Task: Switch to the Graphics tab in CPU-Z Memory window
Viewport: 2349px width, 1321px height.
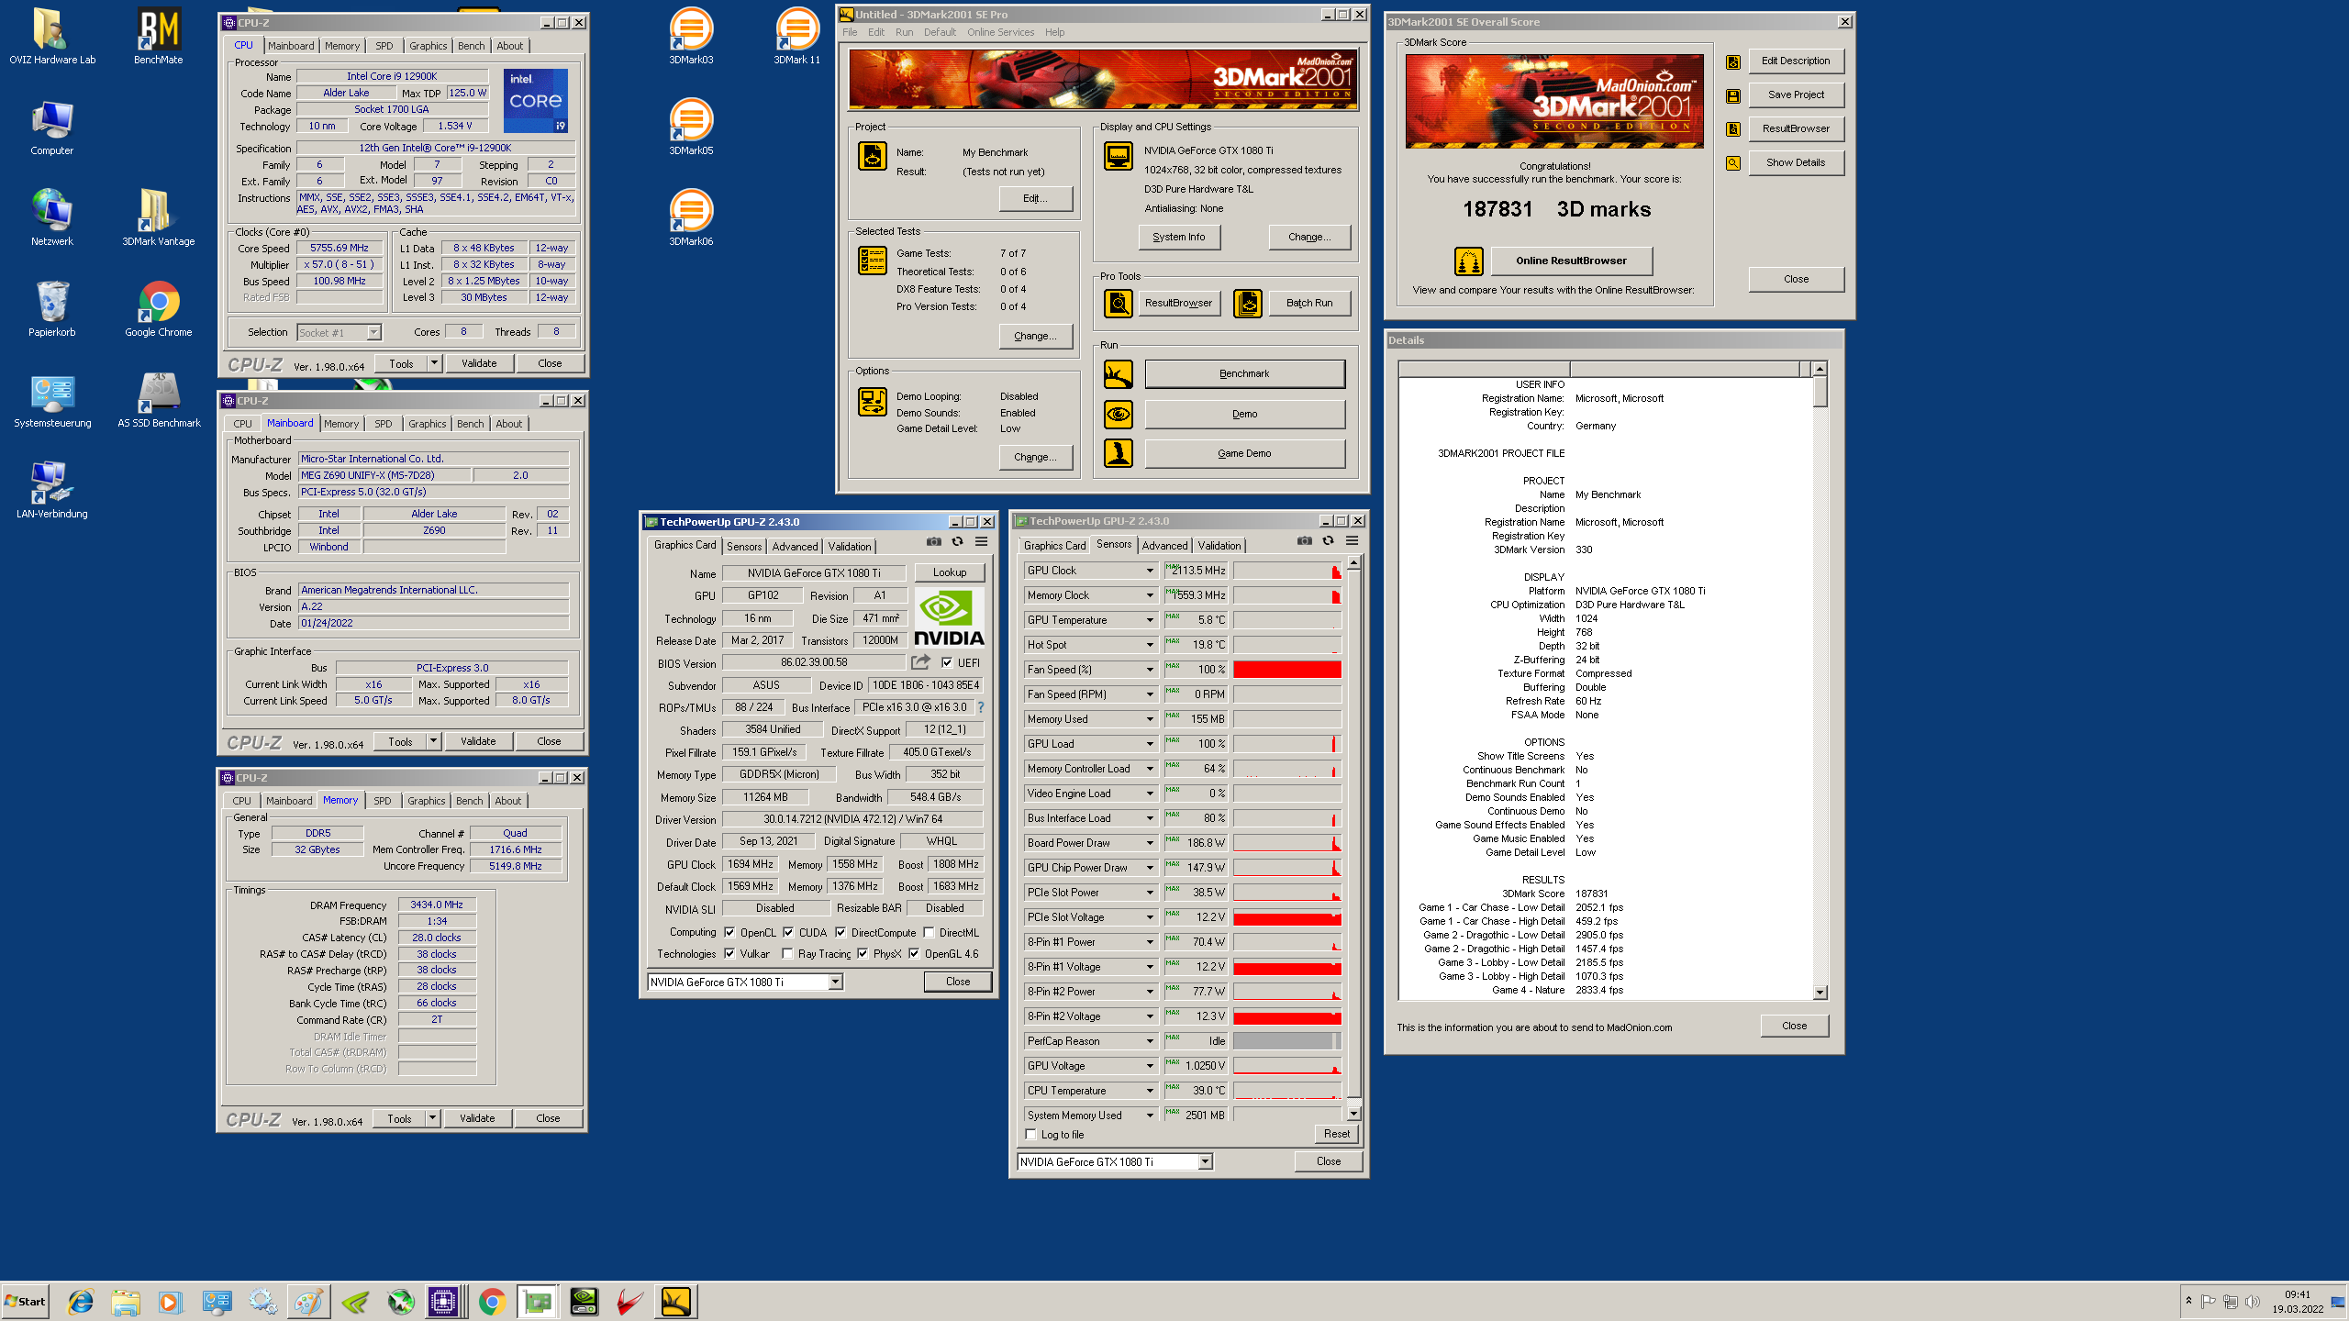Action: [x=427, y=801]
